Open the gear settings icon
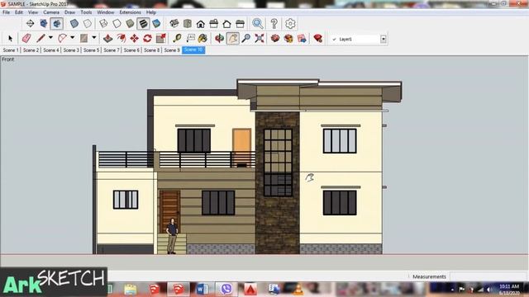The height and width of the screenshot is (297, 529). (x=290, y=24)
